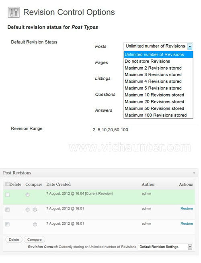Restore the bottom 16:01 revision

187,224
